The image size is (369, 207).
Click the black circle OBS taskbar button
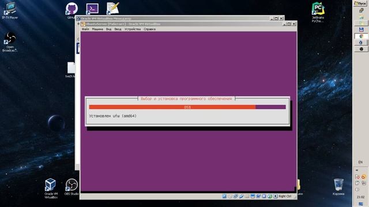pos(362,49)
